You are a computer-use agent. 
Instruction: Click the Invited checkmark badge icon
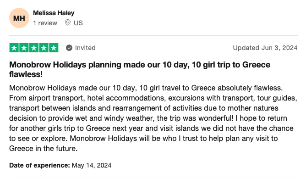tap(69, 48)
